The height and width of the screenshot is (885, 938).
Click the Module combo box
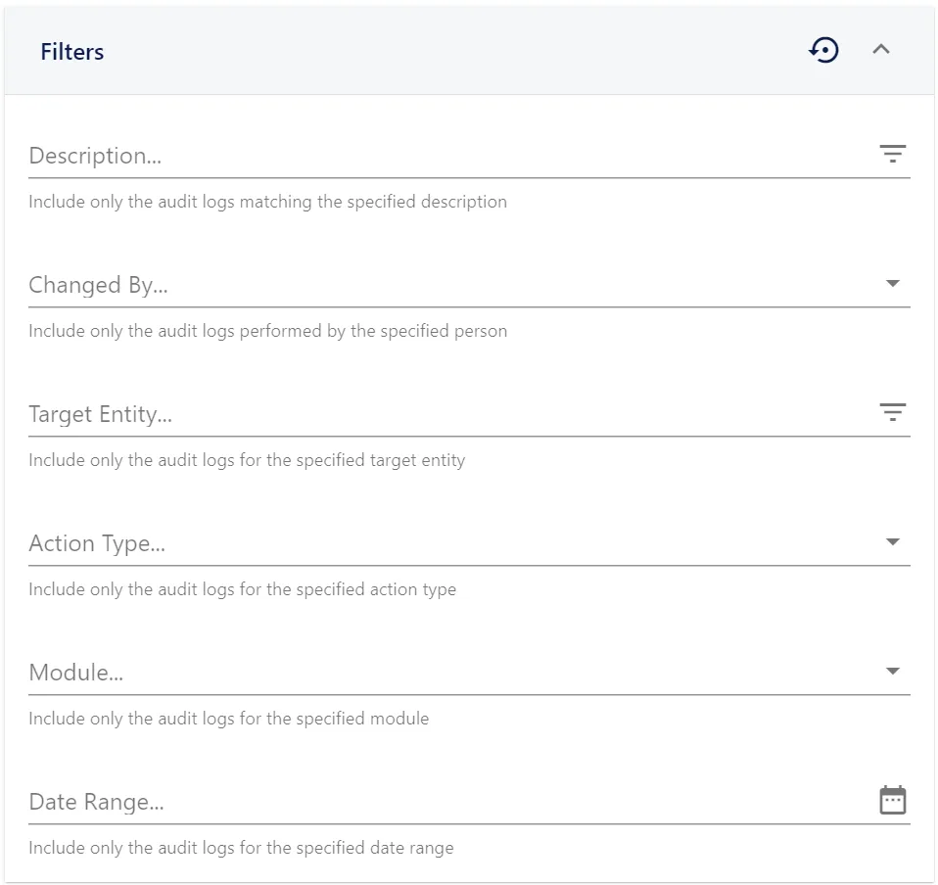click(x=469, y=673)
